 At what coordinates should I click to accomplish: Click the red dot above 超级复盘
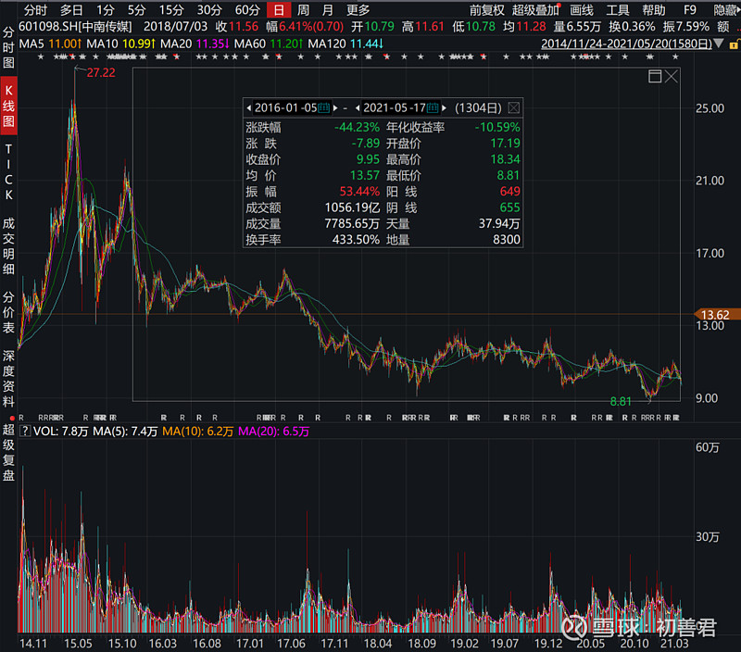pyautogui.click(x=11, y=418)
